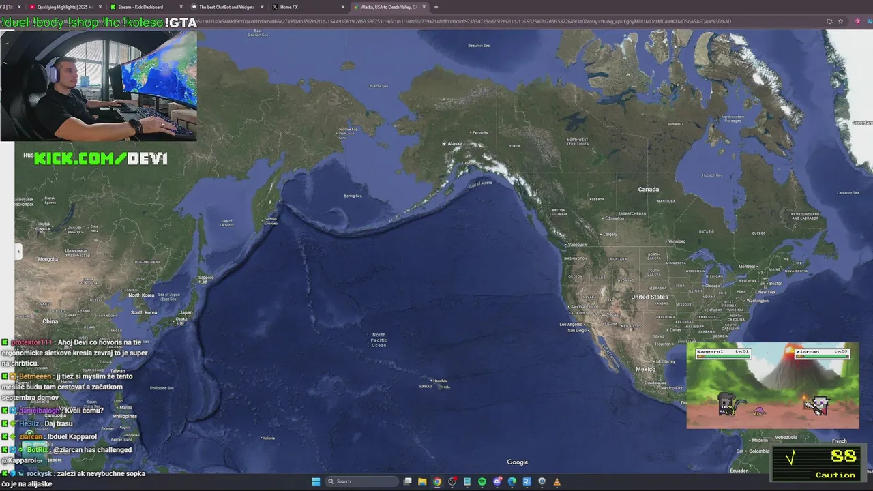Open the Windows Start menu

coord(316,481)
